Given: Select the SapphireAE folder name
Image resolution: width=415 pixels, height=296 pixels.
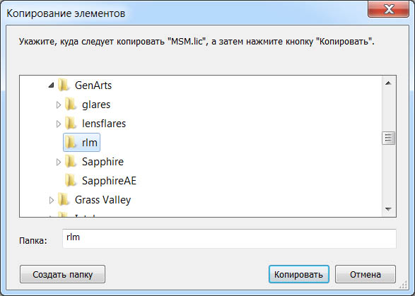Looking at the screenshot, I should pos(109,181).
